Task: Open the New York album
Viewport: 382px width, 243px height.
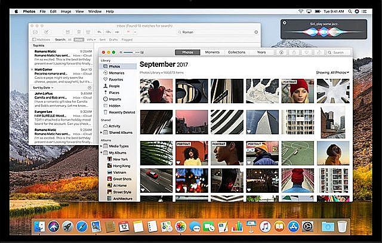Action: 118,159
